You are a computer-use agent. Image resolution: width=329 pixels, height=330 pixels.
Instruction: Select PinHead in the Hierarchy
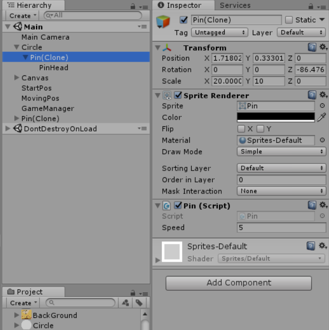point(53,68)
